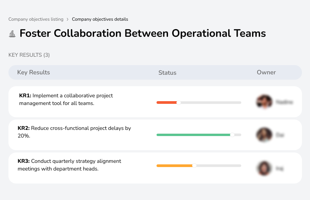
Task: Click the building icon beside the objective title
Action: pyautogui.click(x=12, y=34)
